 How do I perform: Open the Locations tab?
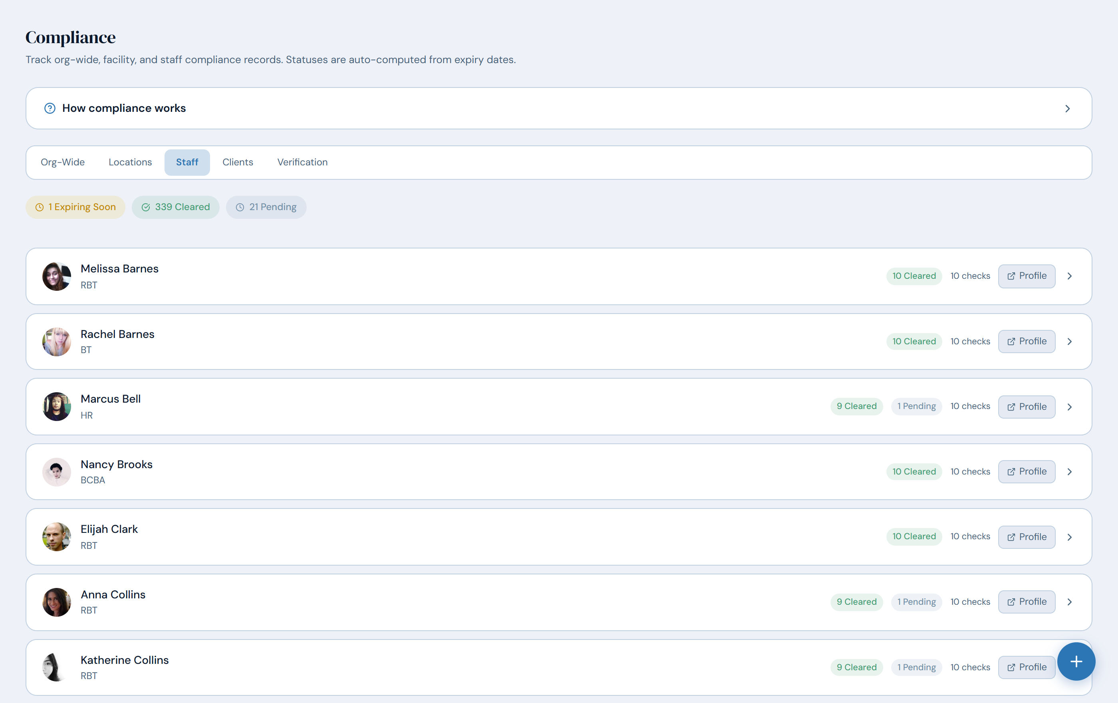tap(130, 162)
